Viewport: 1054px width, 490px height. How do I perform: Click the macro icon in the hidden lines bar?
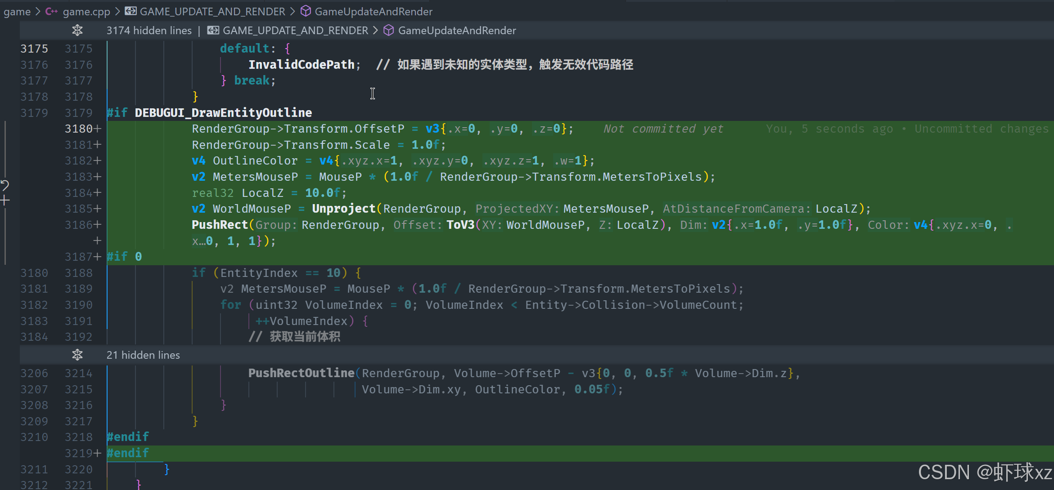[213, 30]
